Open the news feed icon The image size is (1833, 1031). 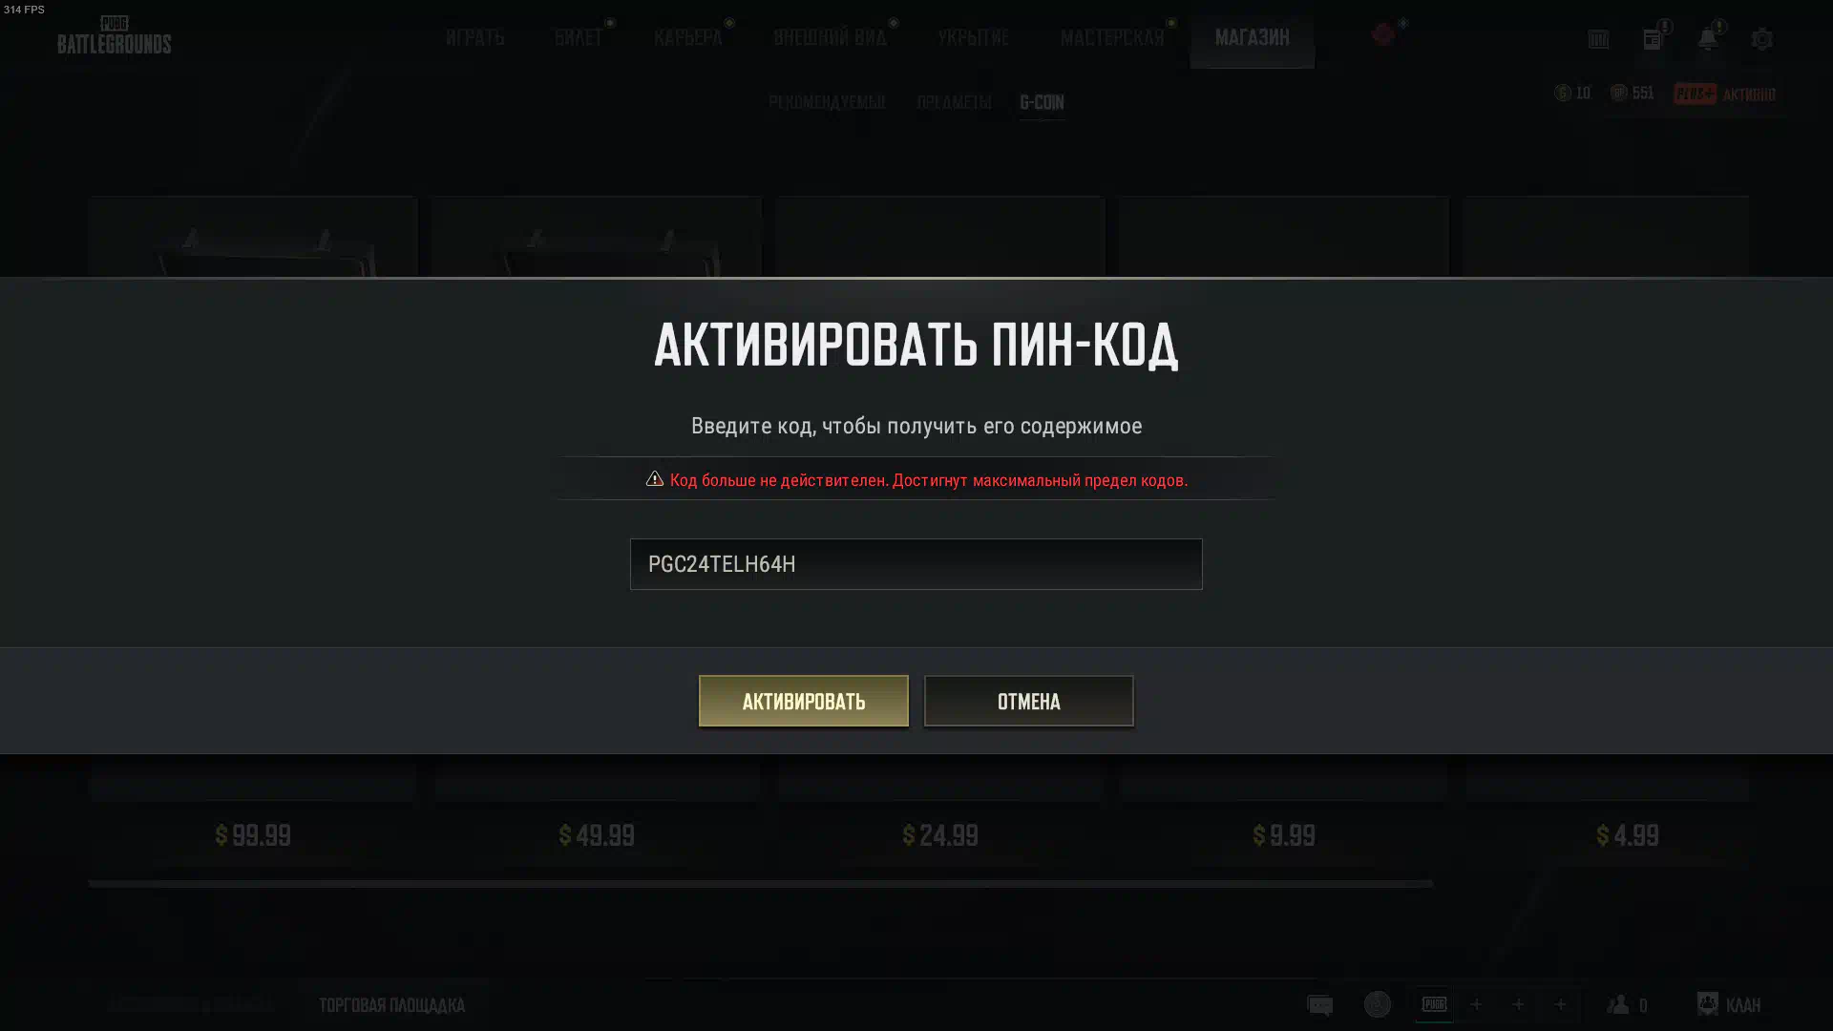pyautogui.click(x=1653, y=39)
